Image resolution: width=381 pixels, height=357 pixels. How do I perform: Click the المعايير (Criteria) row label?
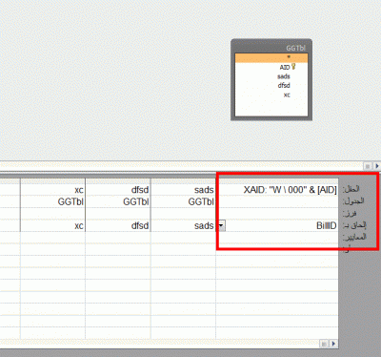coord(354,237)
